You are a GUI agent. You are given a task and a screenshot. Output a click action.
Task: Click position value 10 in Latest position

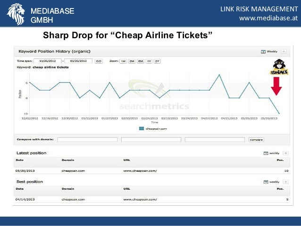point(286,171)
